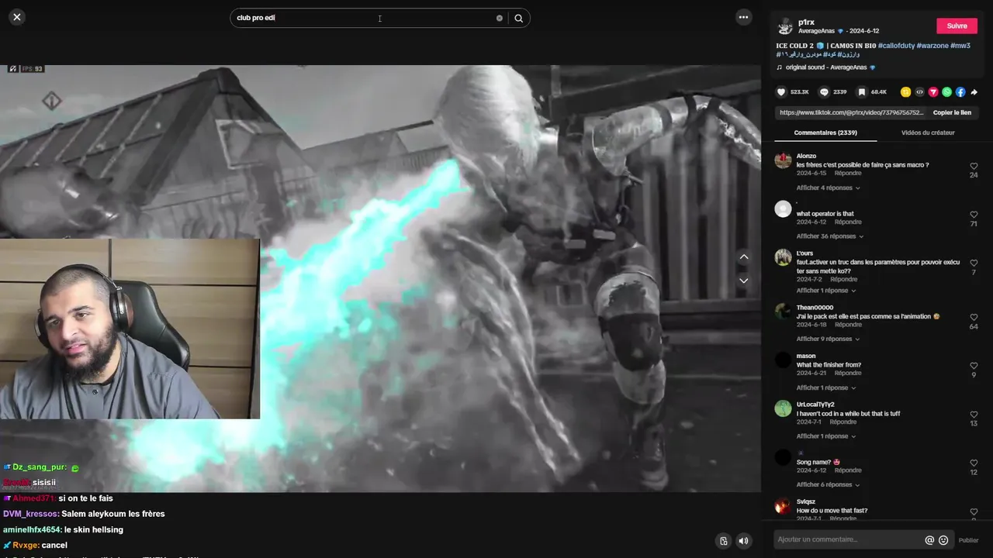Image resolution: width=993 pixels, height=558 pixels.
Task: Like mason's finisher comment
Action: [974, 366]
